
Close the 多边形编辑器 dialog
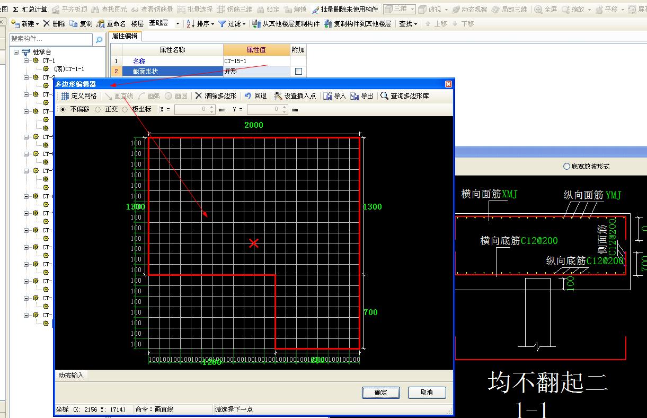[x=448, y=84]
